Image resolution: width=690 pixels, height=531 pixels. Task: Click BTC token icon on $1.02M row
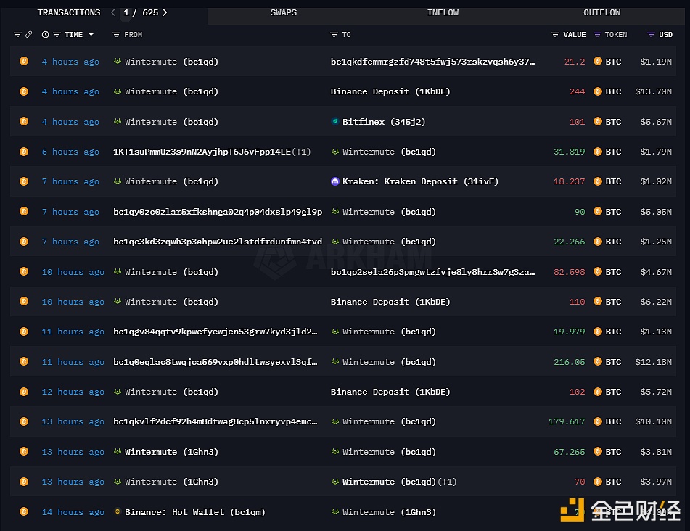click(x=598, y=181)
